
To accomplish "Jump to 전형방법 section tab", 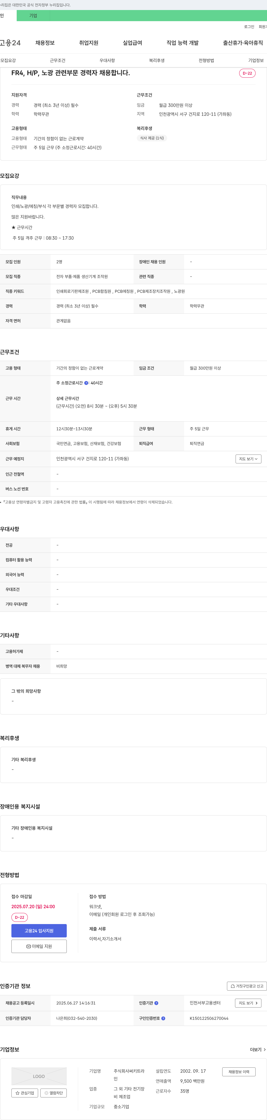I will (206, 60).
